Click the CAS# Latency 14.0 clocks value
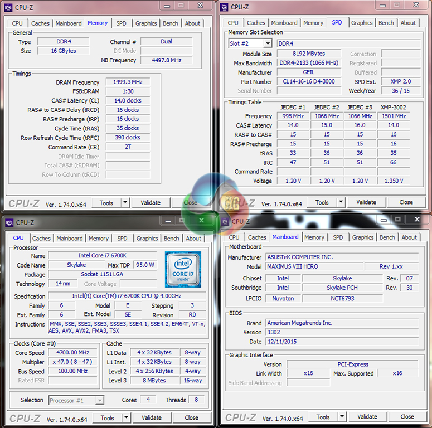 pos(128,100)
